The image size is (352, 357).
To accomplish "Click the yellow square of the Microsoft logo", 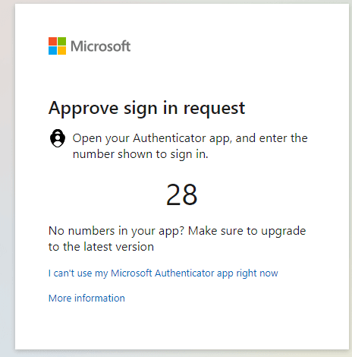I will (x=62, y=51).
